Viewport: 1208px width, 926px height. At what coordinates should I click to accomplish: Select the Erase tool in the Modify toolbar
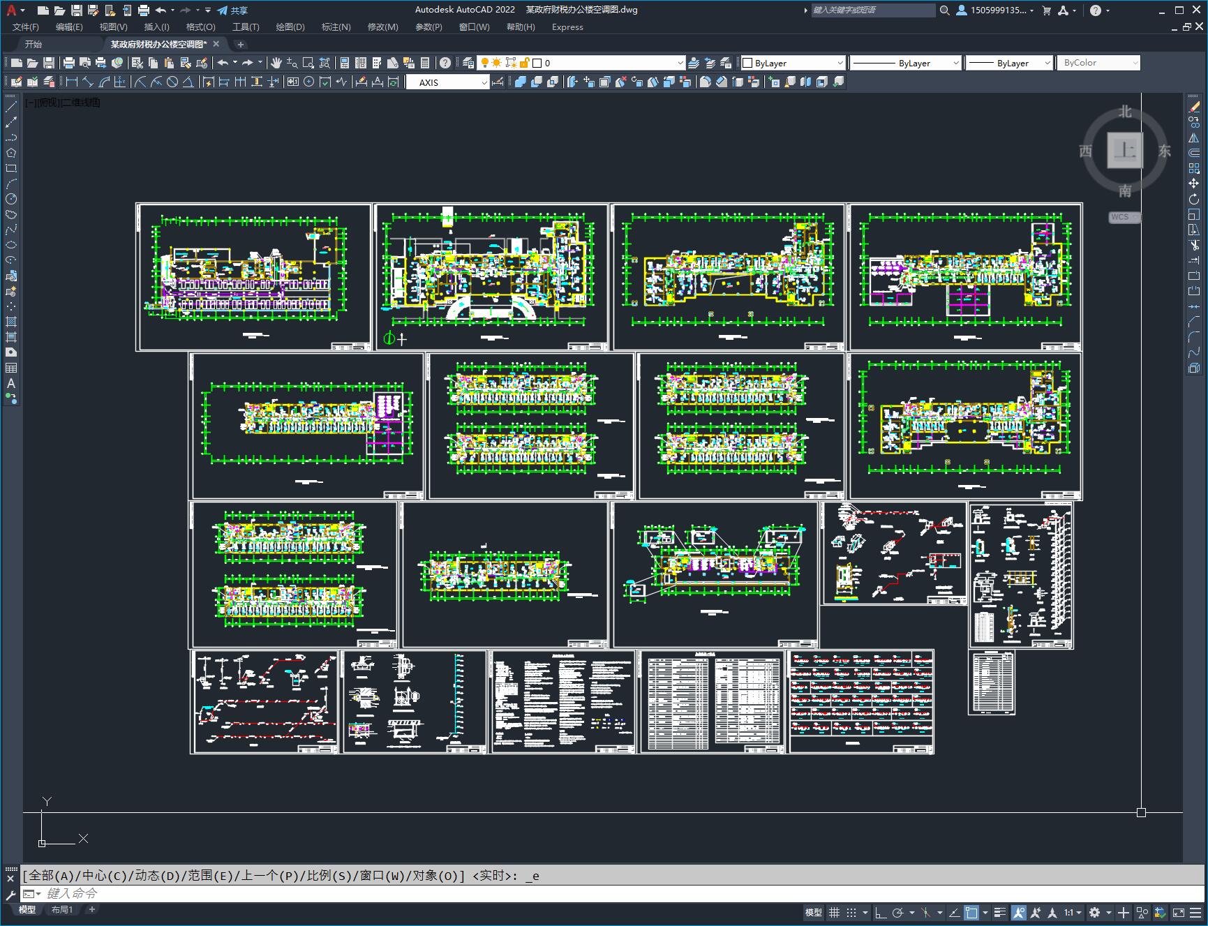1194,107
